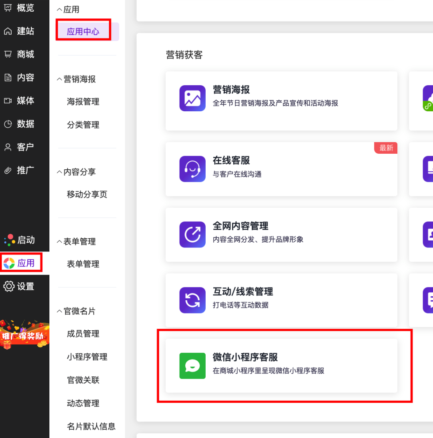Select 应用中心 in the submenu
Screen dimensions: 433x438
[x=83, y=32]
